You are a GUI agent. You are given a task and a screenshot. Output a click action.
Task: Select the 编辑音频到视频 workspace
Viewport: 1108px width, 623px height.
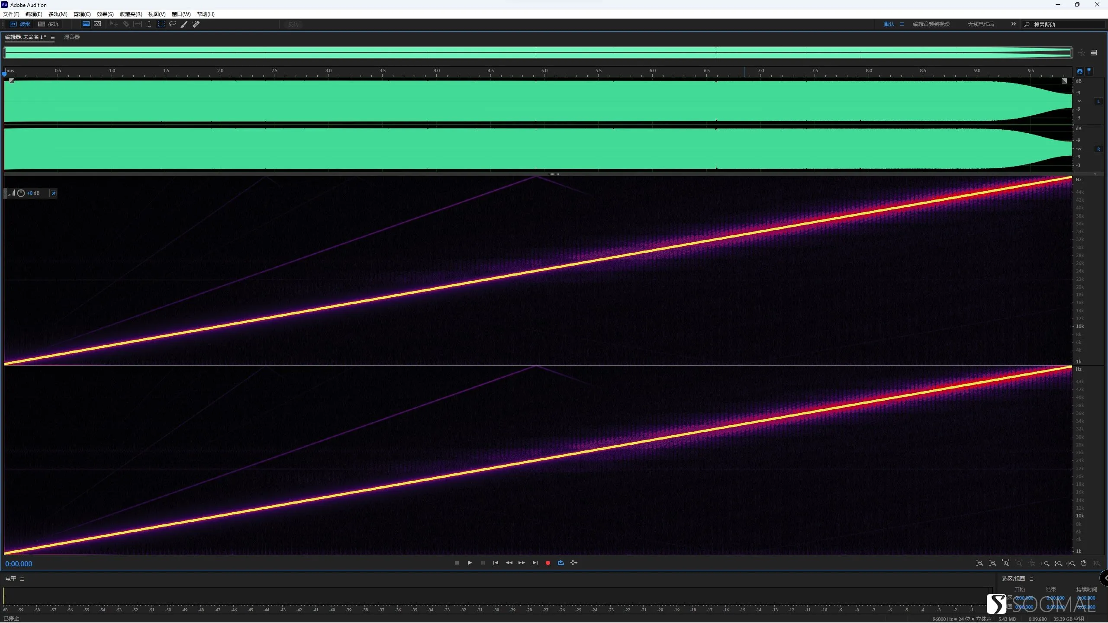click(931, 24)
